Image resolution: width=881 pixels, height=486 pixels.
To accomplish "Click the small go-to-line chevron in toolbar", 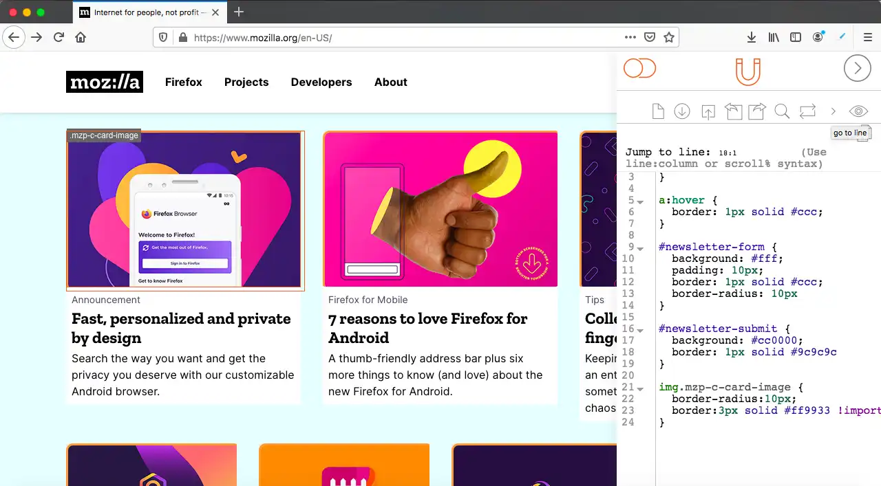I will tap(833, 111).
